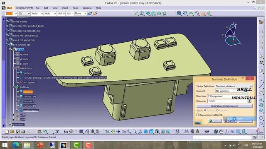Image resolution: width=266 pixels, height=149 pixels.
Task: Click the What's This help icon
Action: [57, 132]
